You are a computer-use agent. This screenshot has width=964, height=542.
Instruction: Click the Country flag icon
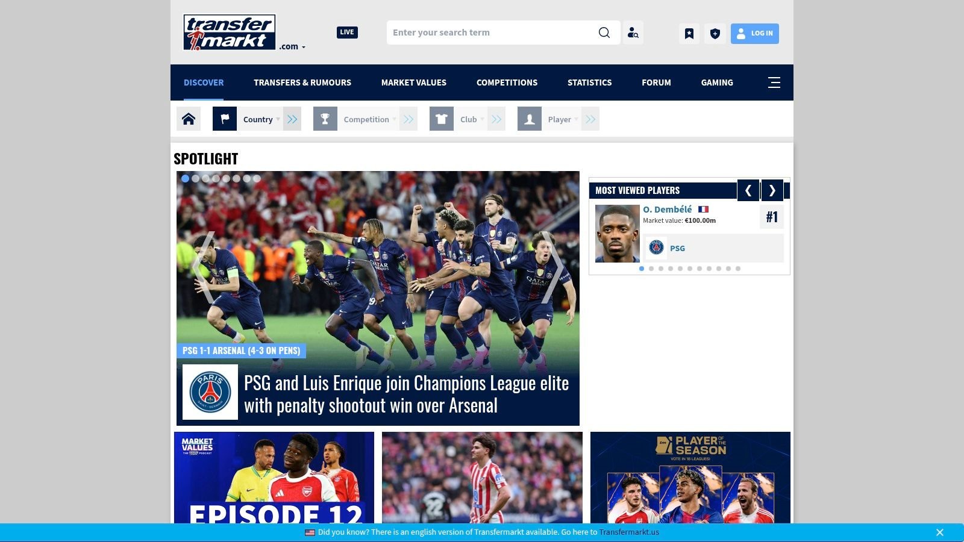pyautogui.click(x=225, y=119)
